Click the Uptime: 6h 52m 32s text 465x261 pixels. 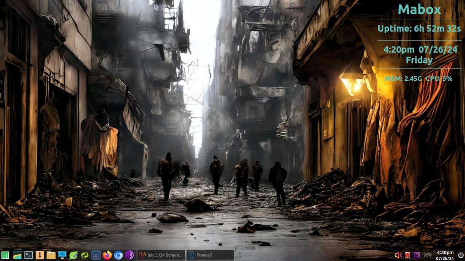[x=419, y=29]
